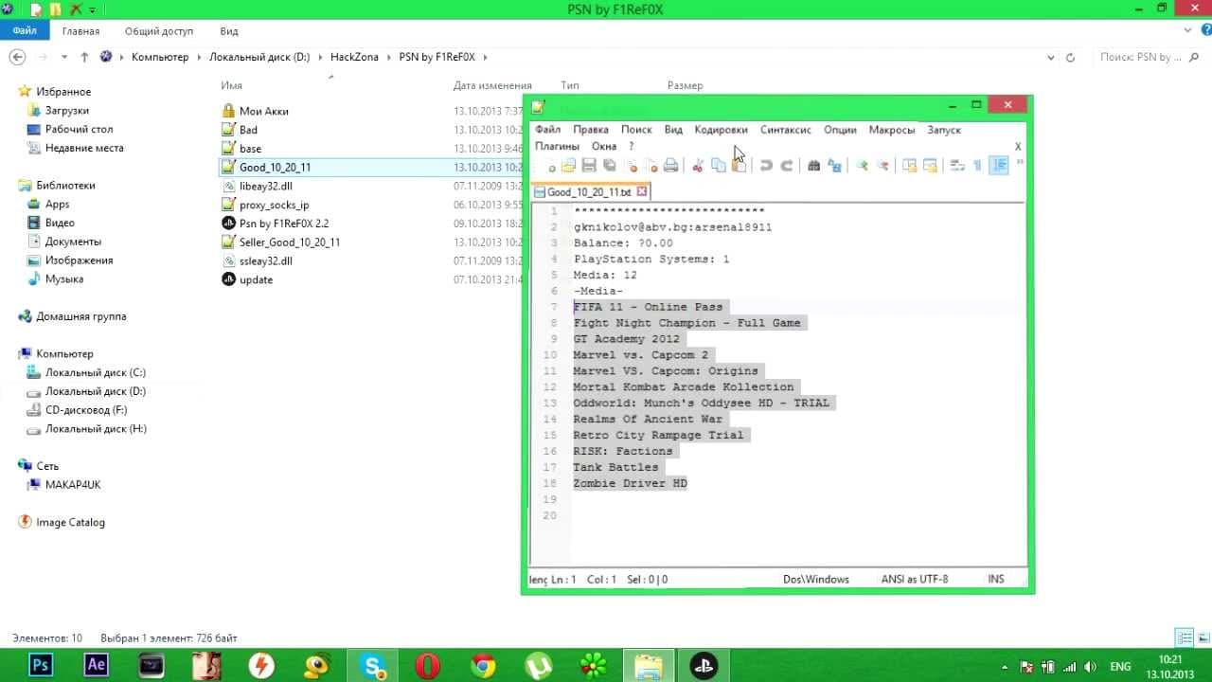Screen dimensions: 1212x682
Task: Go back with Explorer's back arrow
Action: tap(17, 57)
